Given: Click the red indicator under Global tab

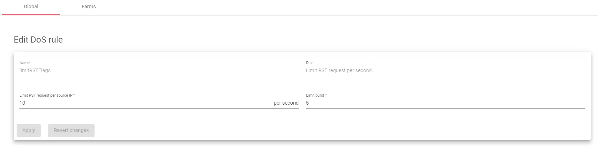Looking at the screenshot, I should [31, 15].
